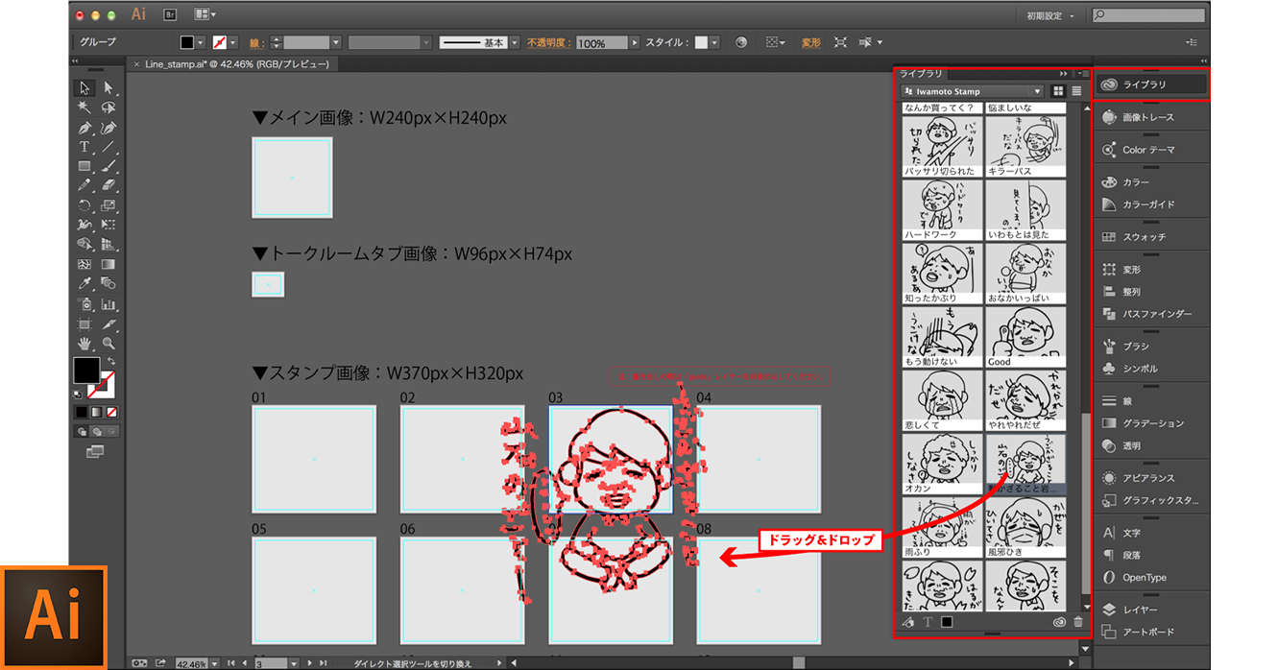Activate the Artboard tool
Screen dimensions: 1278x670
[x=85, y=323]
